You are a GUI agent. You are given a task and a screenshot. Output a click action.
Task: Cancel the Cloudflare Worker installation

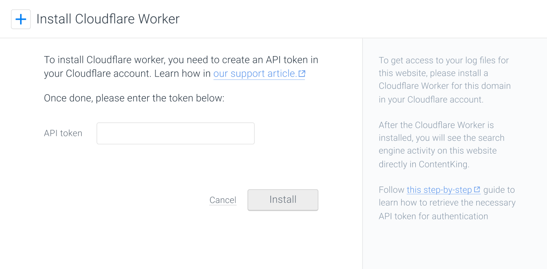click(222, 200)
